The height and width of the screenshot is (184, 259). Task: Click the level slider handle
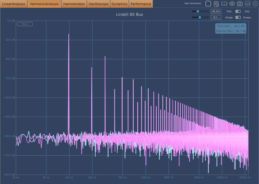(x=200, y=17)
